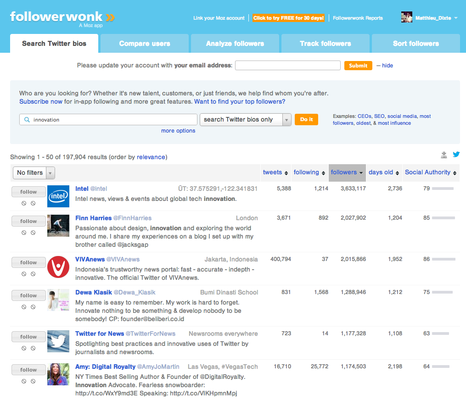The height and width of the screenshot is (400, 466).
Task: Switch to the Sort followers tab
Action: 416,44
